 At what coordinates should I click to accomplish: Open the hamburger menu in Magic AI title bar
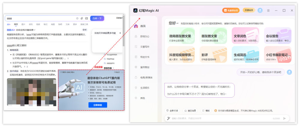(268, 10)
